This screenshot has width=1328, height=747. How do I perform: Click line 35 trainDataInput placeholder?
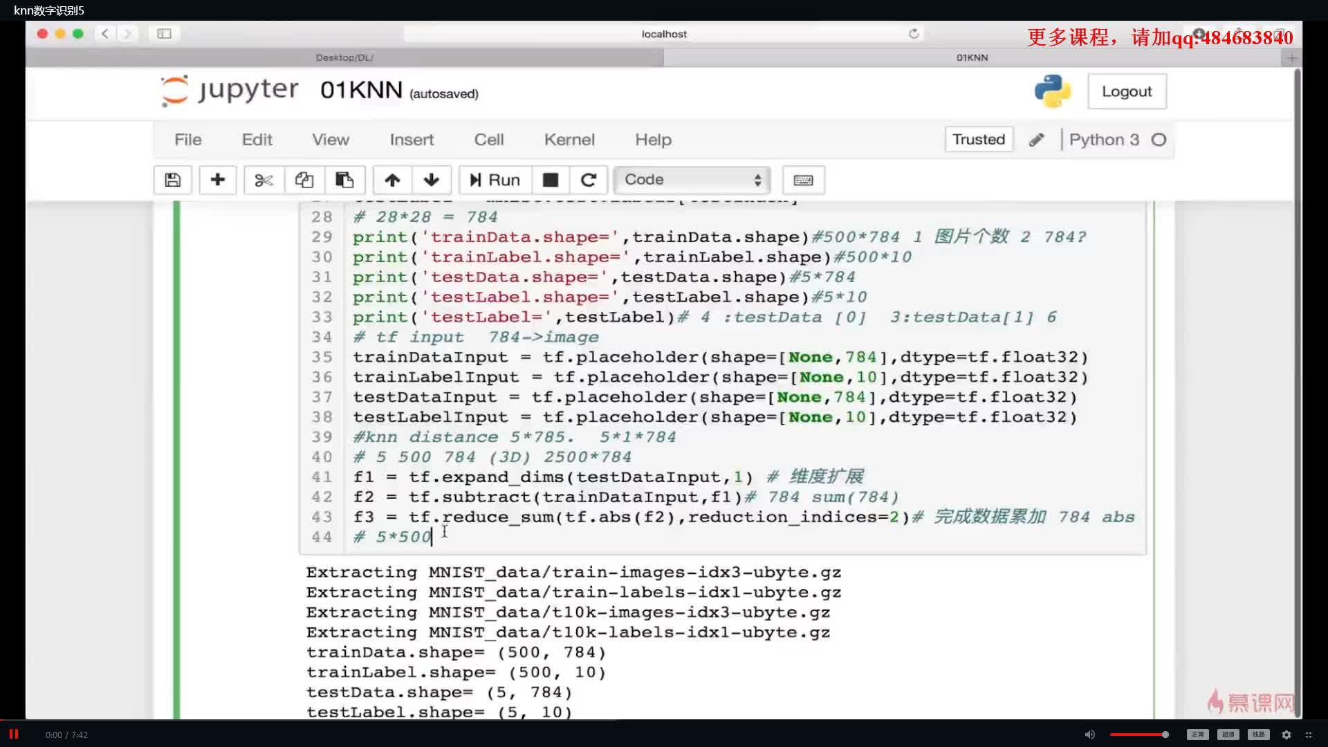coord(721,357)
